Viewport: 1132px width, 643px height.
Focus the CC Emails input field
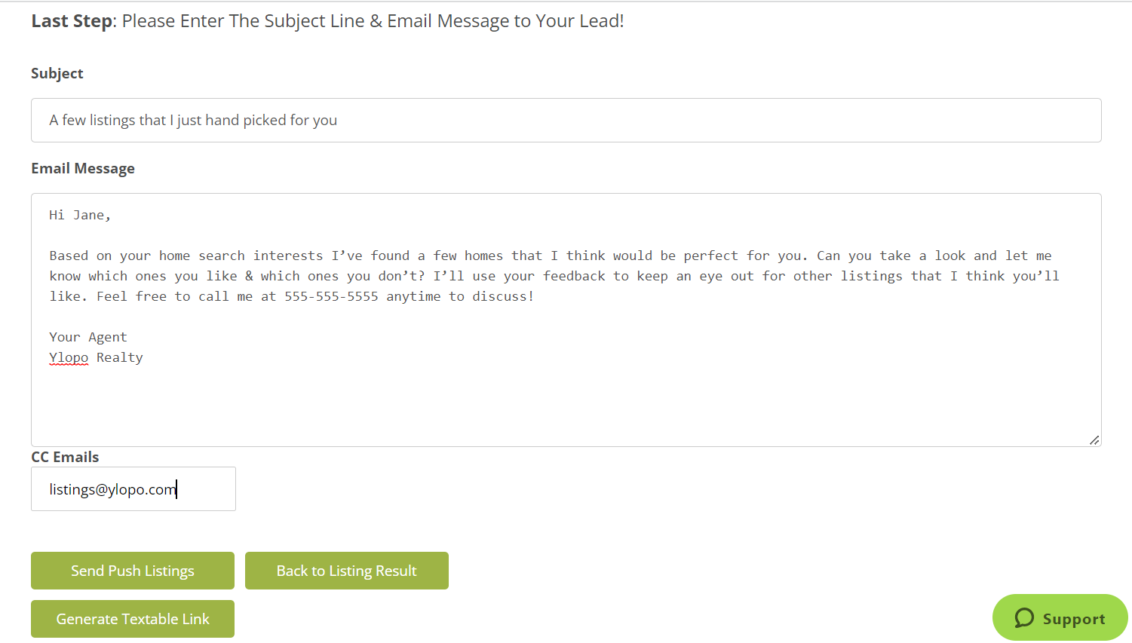pyautogui.click(x=133, y=489)
